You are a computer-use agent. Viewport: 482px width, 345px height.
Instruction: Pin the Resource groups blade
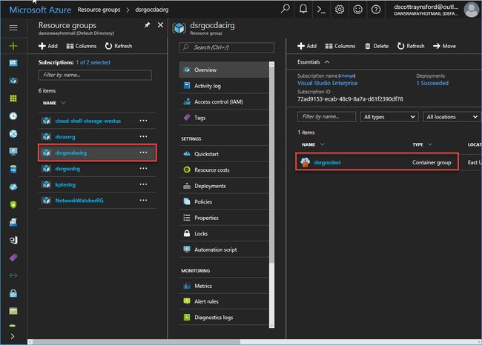coord(148,25)
